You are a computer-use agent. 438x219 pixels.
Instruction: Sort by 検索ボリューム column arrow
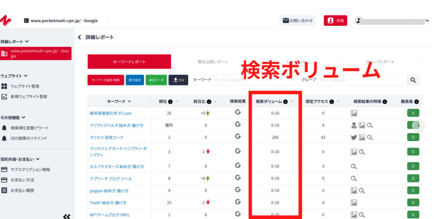click(292, 102)
